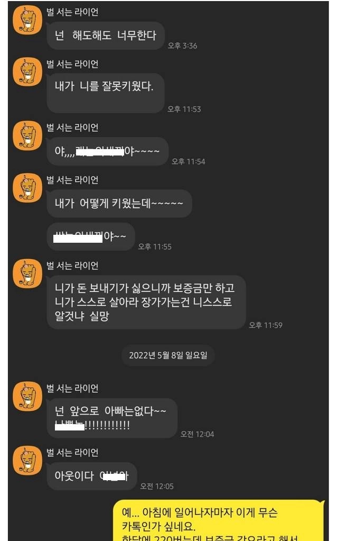Tap the avatar beside "넌 앞으로 아빠는없다"
This screenshot has width=338, height=541.
click(x=27, y=397)
